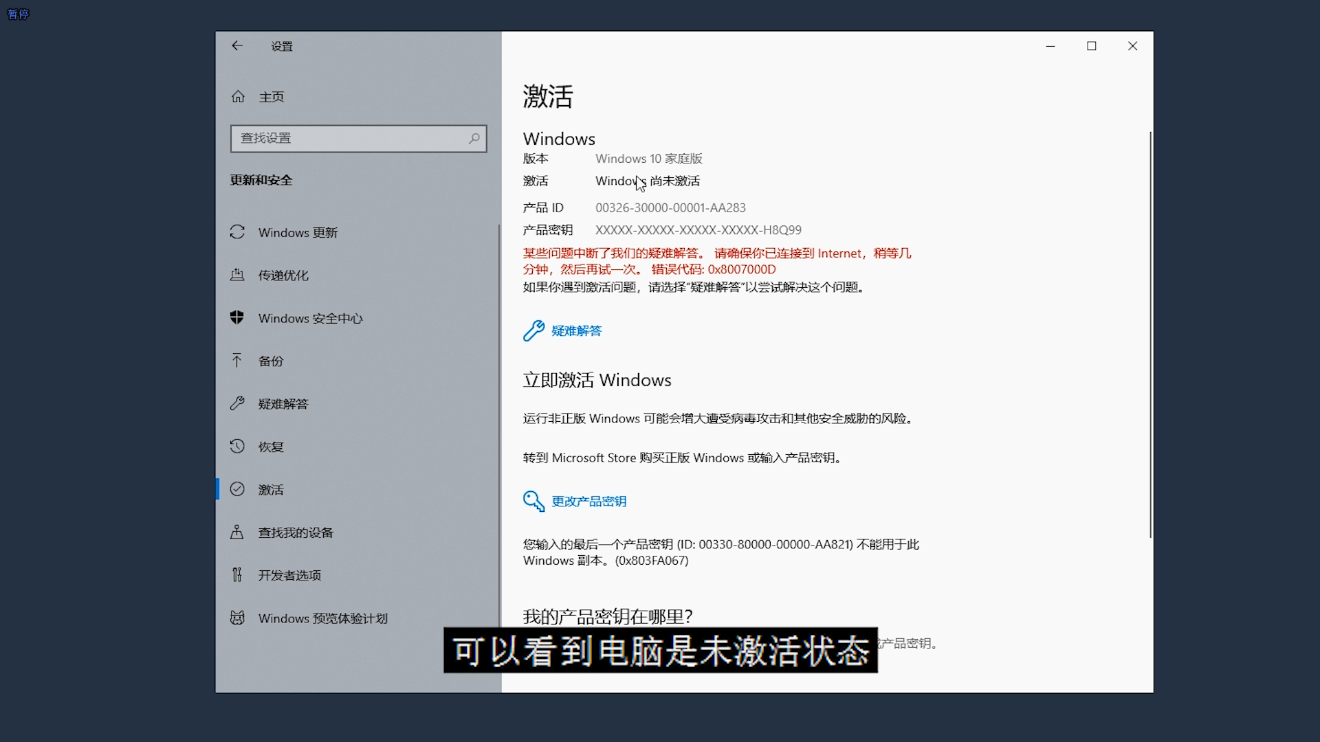Viewport: 1320px width, 742px height.
Task: Open the 开发者选项 tools icon
Action: (x=237, y=575)
